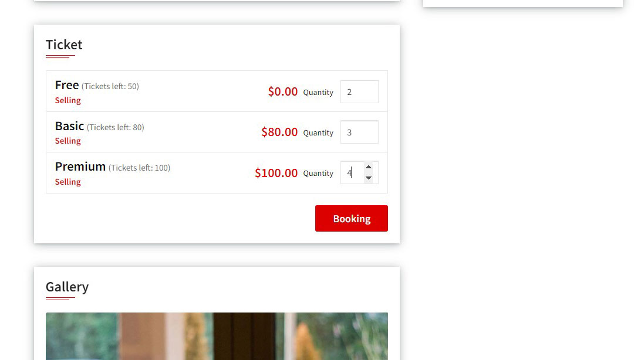This screenshot has height=360, width=641.
Task: Open the gallery image thumbnail
Action: (217, 337)
